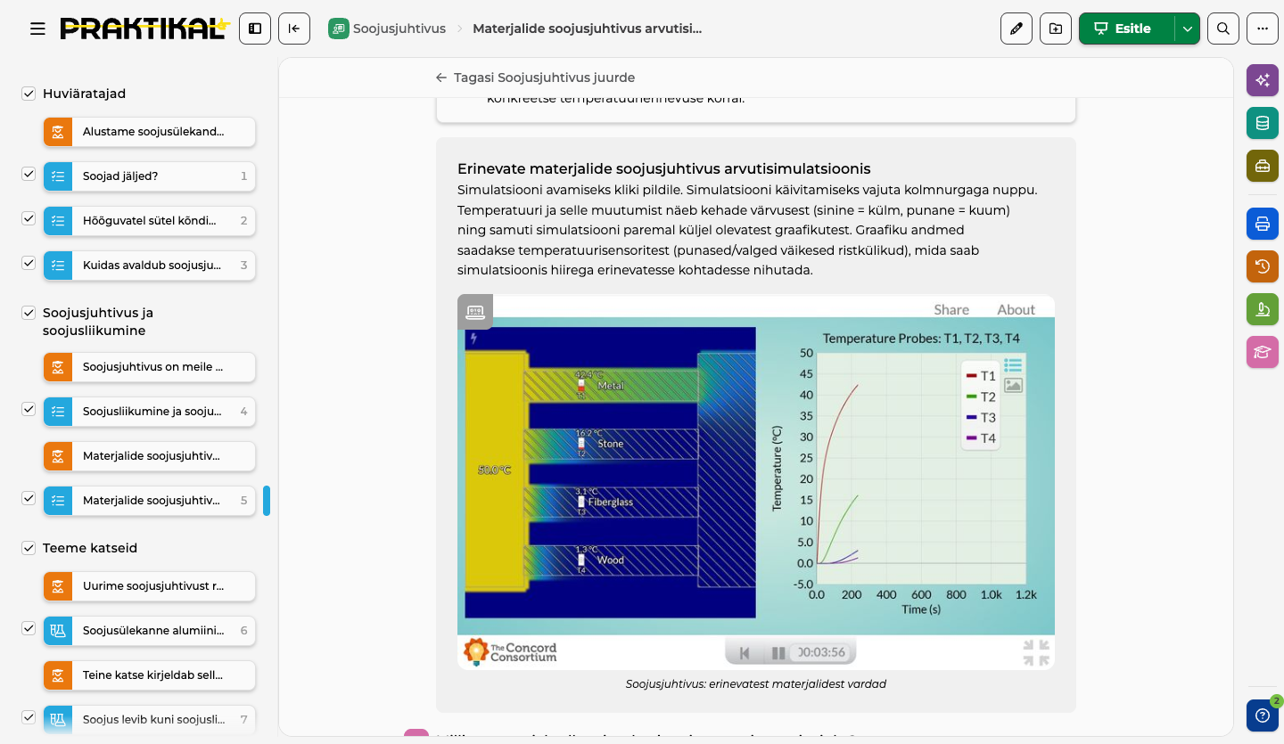1284x744 pixels.
Task: Click the graph legend list icon
Action: coord(1013,365)
